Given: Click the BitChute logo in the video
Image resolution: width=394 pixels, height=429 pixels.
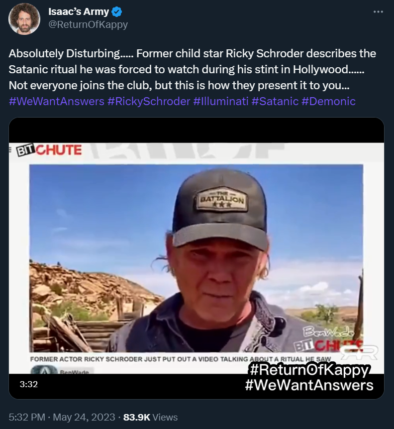Looking at the screenshot, I should pyautogui.click(x=49, y=150).
